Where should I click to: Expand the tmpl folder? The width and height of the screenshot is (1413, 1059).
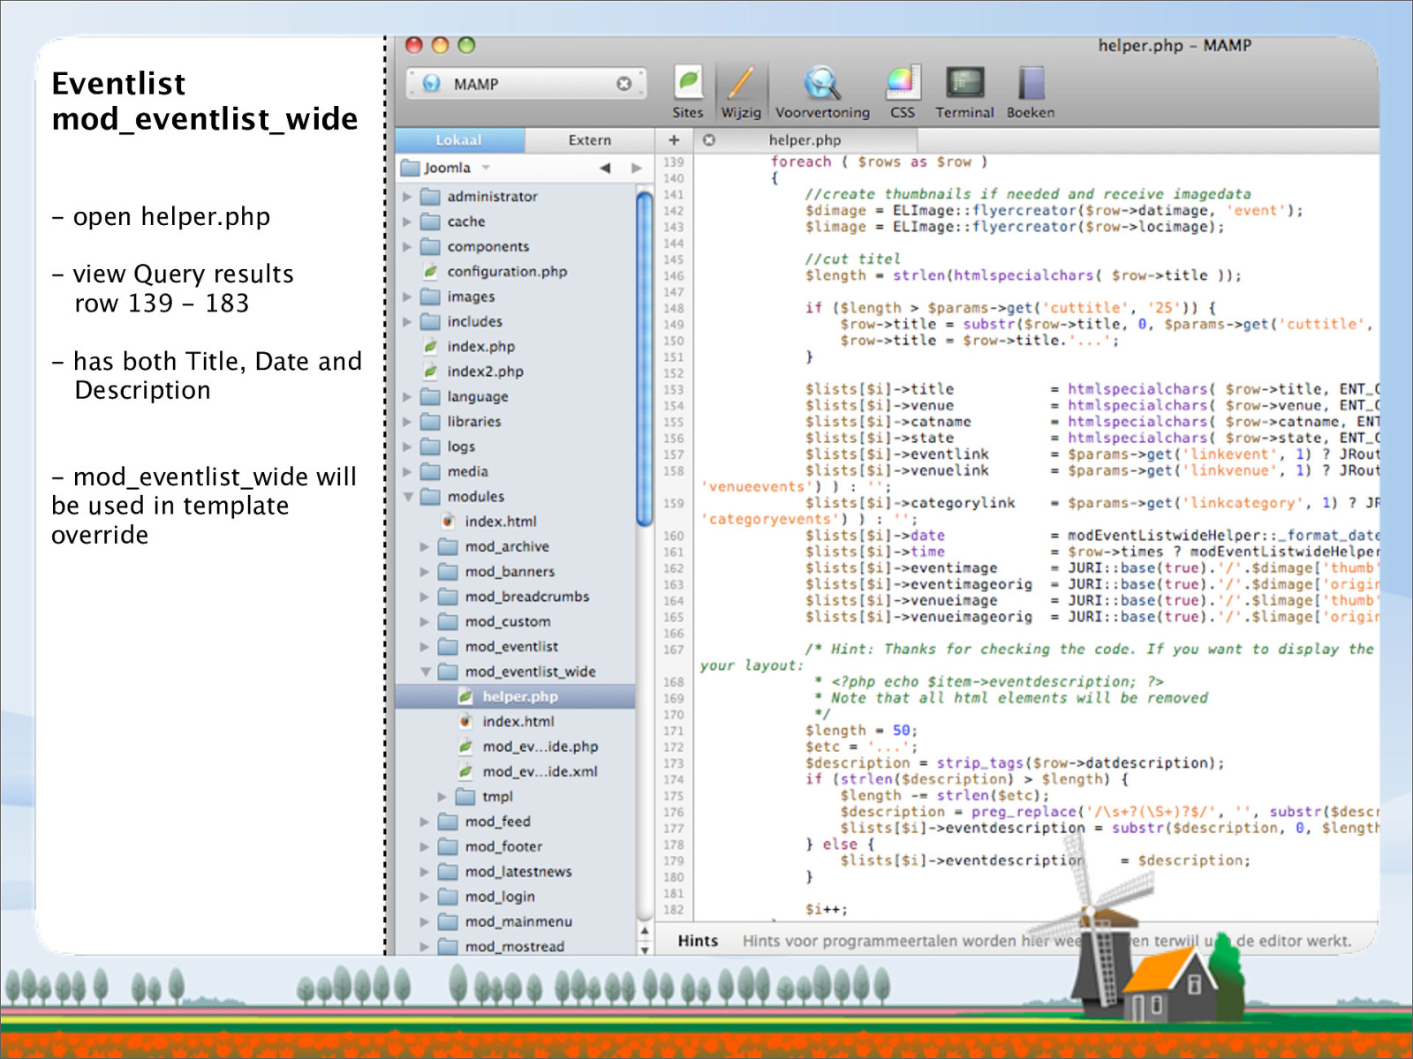click(x=442, y=797)
